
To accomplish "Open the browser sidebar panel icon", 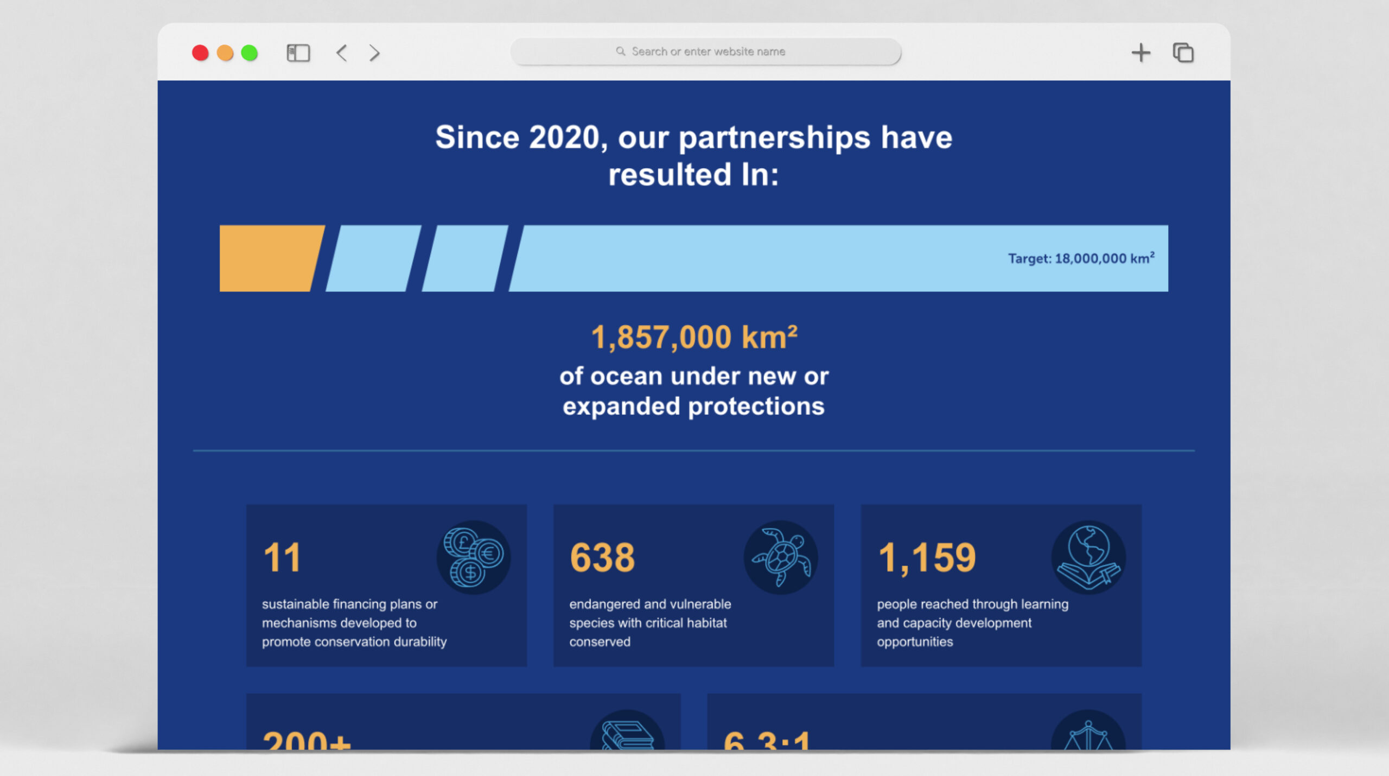I will pyautogui.click(x=297, y=53).
